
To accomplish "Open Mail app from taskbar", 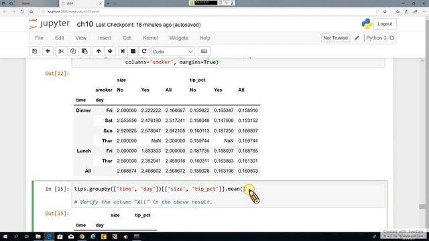I will click(x=71, y=236).
